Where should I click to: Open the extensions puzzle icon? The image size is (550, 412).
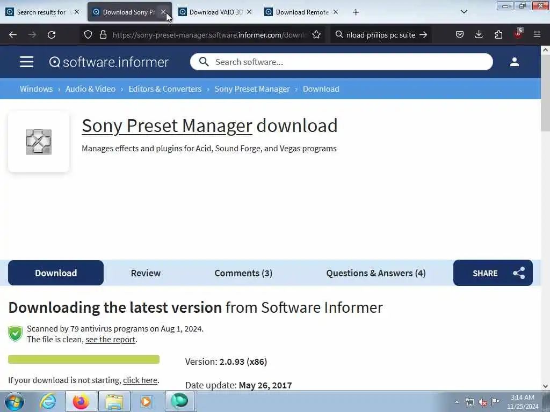[x=498, y=34]
